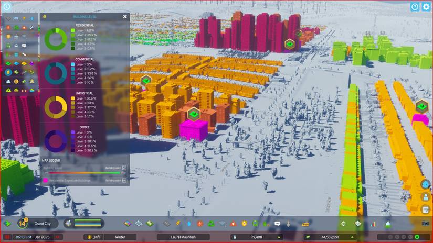Click the Laurel Mountain map name
Image resolution: width=433 pixels, height=243 pixels.
click(x=183, y=237)
